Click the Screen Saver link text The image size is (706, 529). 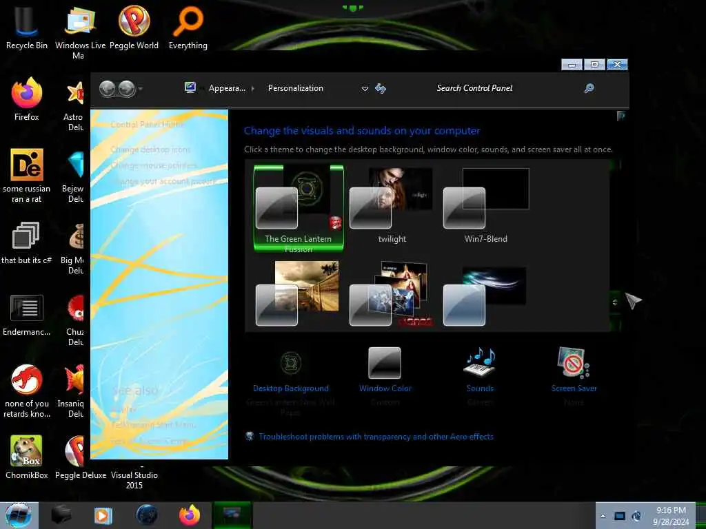coord(574,388)
